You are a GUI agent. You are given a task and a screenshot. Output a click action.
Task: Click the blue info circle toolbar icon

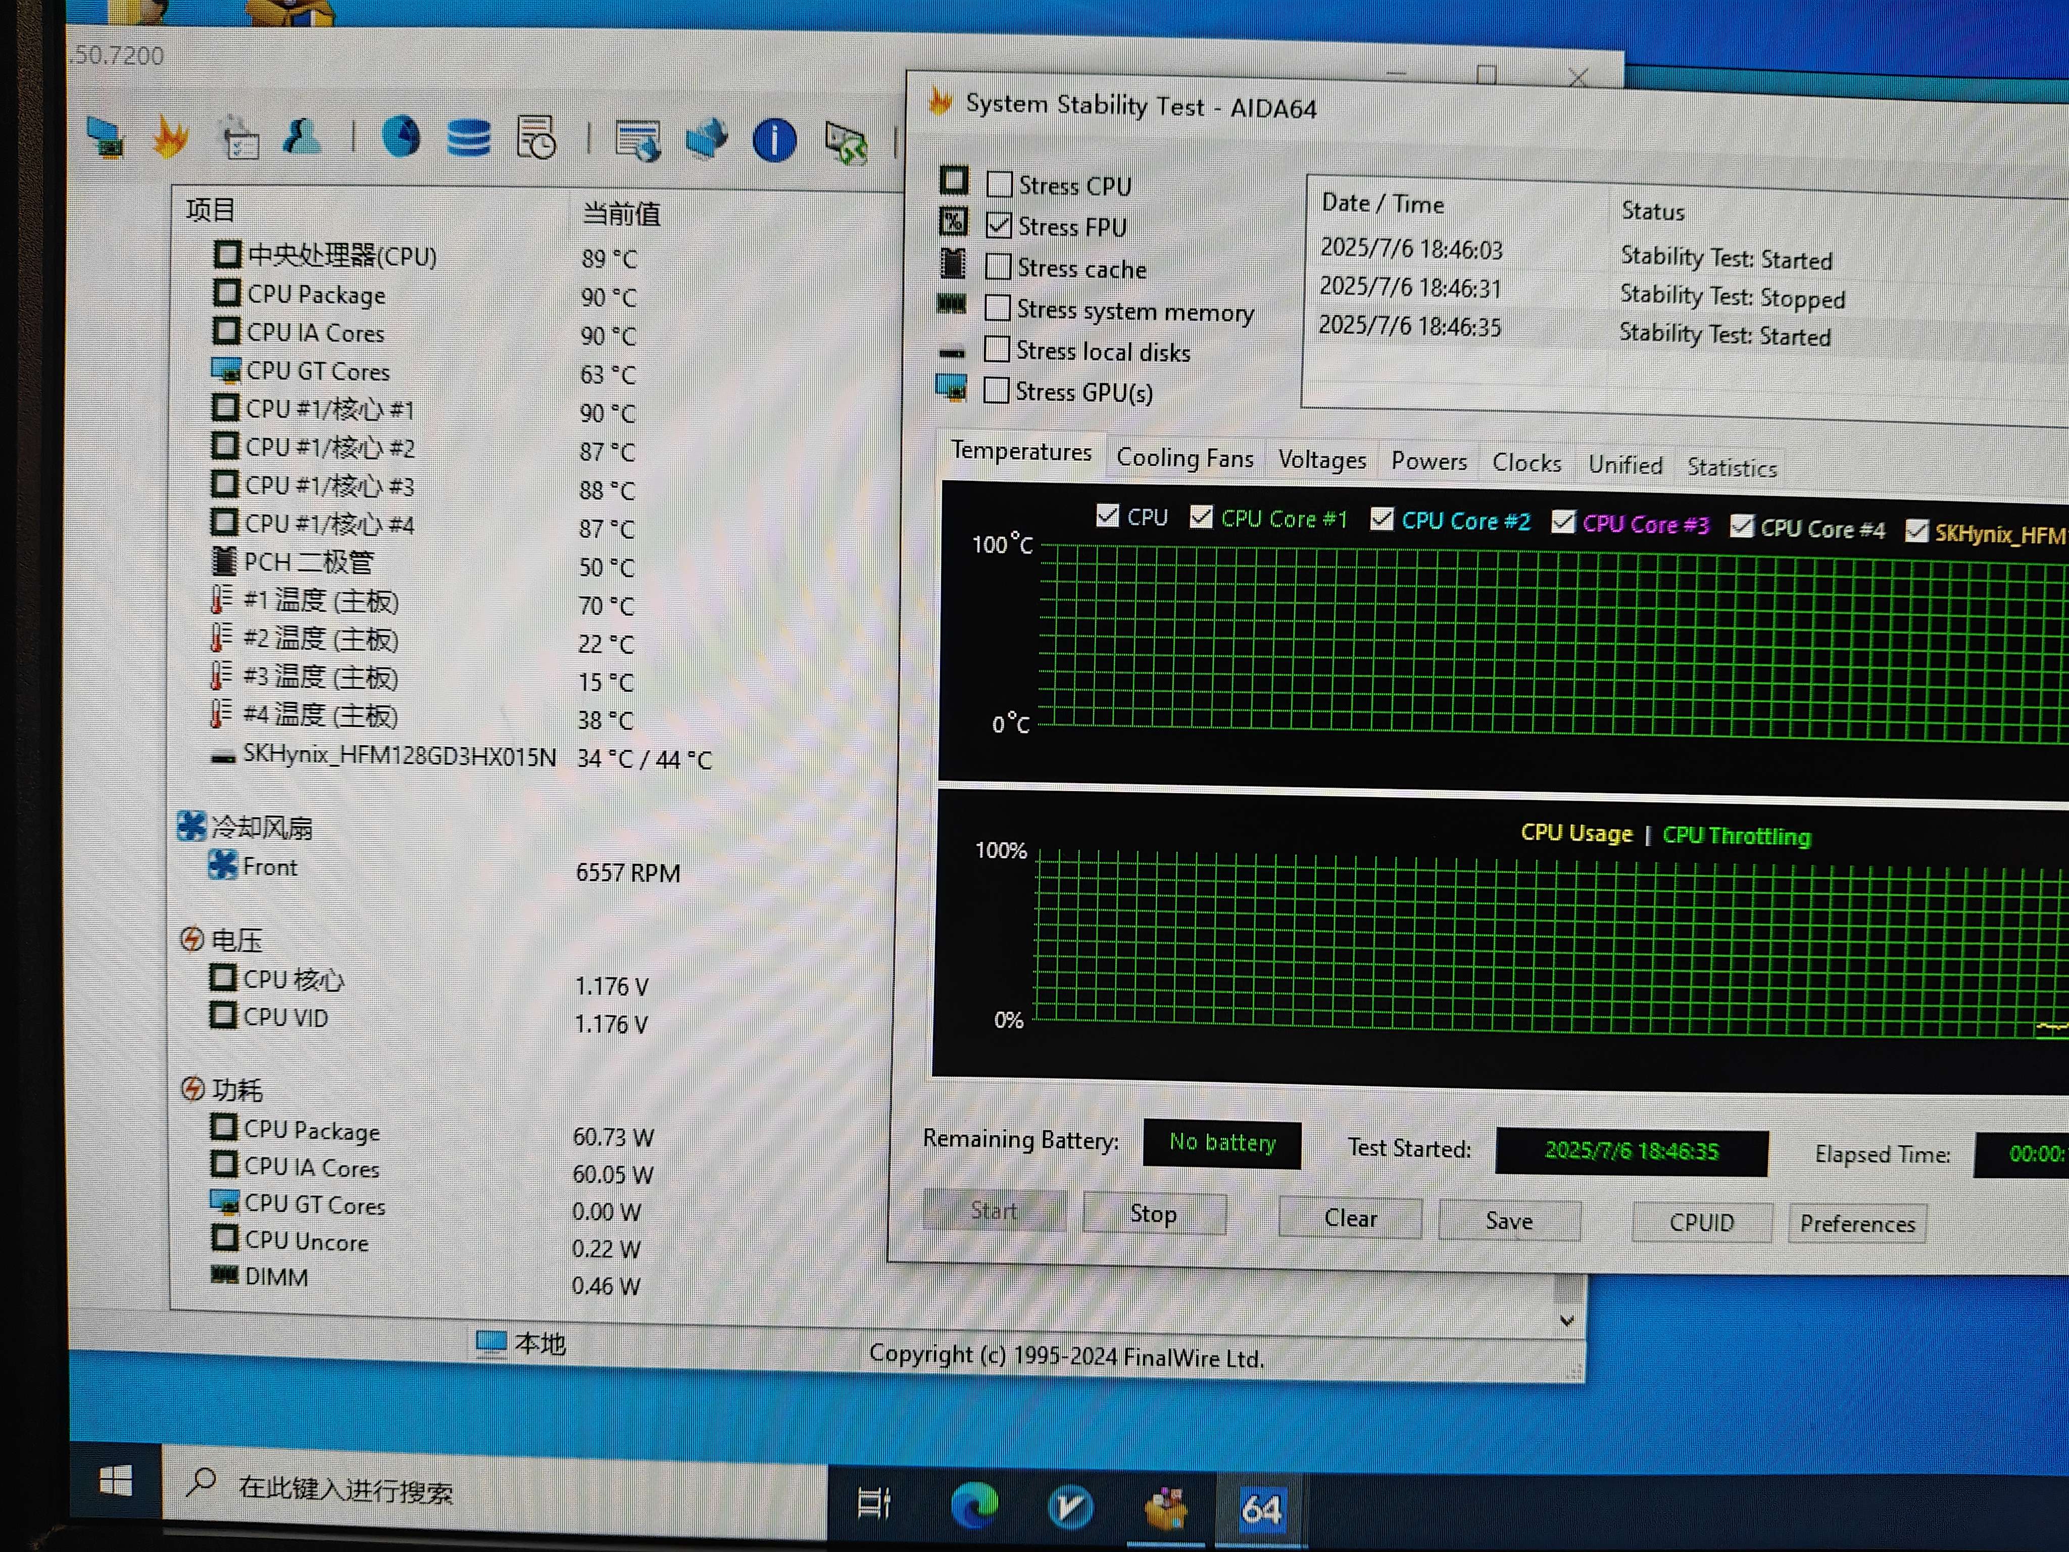[x=774, y=141]
